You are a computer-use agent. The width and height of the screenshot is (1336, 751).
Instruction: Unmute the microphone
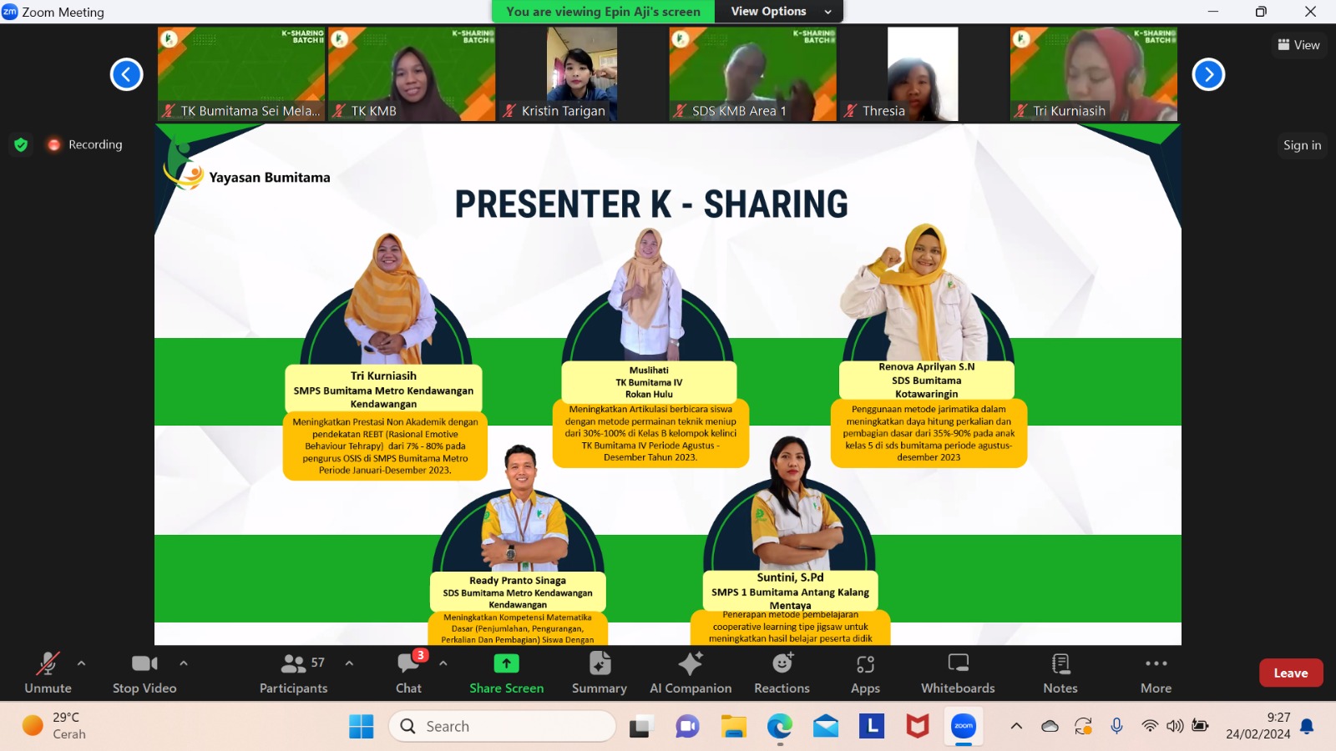(48, 673)
